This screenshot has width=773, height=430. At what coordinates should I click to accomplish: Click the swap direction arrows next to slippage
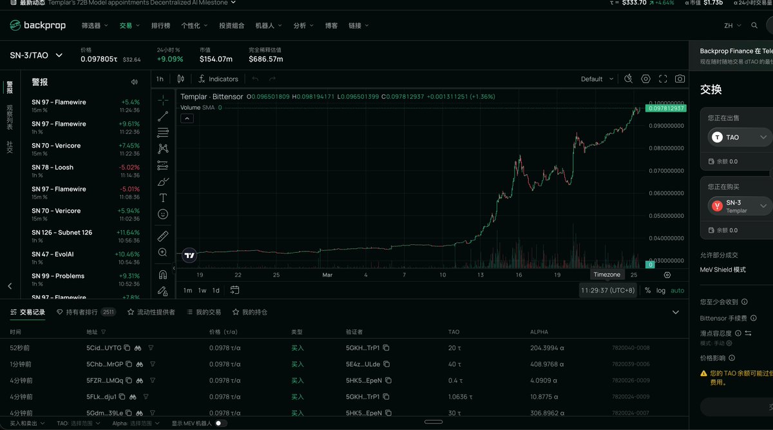pyautogui.click(x=748, y=333)
